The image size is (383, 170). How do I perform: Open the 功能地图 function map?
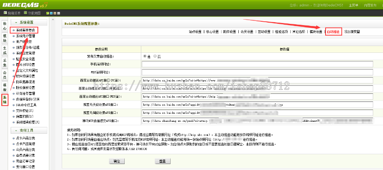[32, 13]
